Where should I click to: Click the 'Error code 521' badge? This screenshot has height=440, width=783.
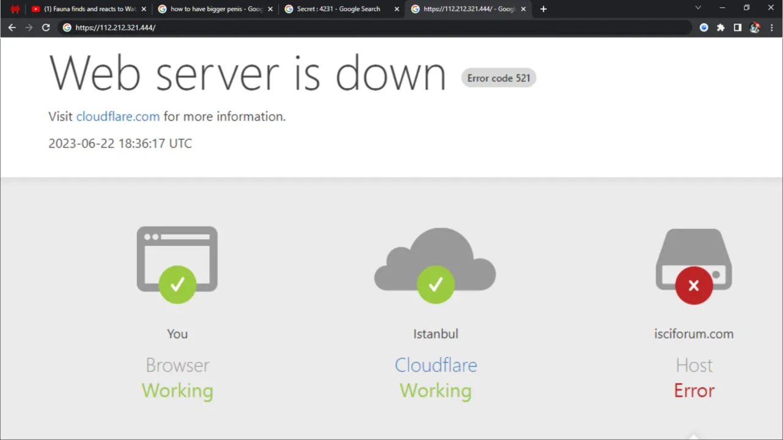coord(499,78)
